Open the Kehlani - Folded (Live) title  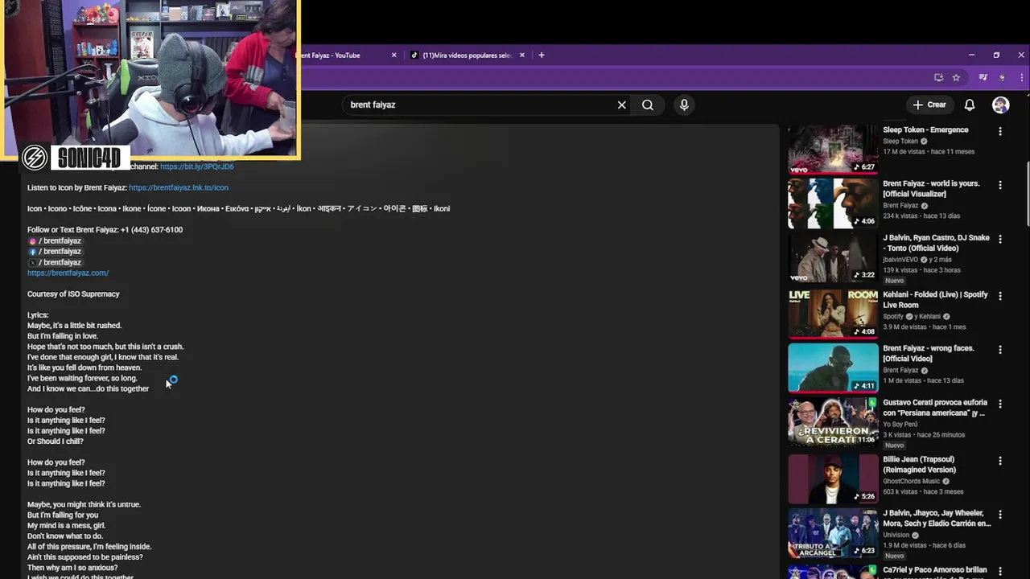tap(935, 299)
